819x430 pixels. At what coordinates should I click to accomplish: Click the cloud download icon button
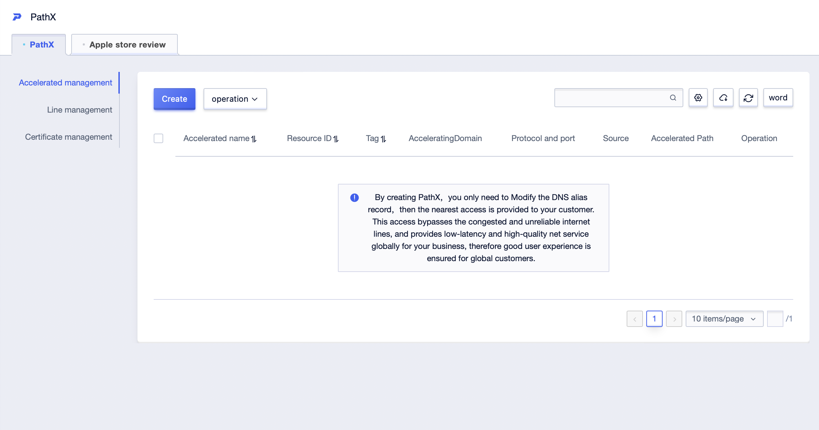[723, 98]
